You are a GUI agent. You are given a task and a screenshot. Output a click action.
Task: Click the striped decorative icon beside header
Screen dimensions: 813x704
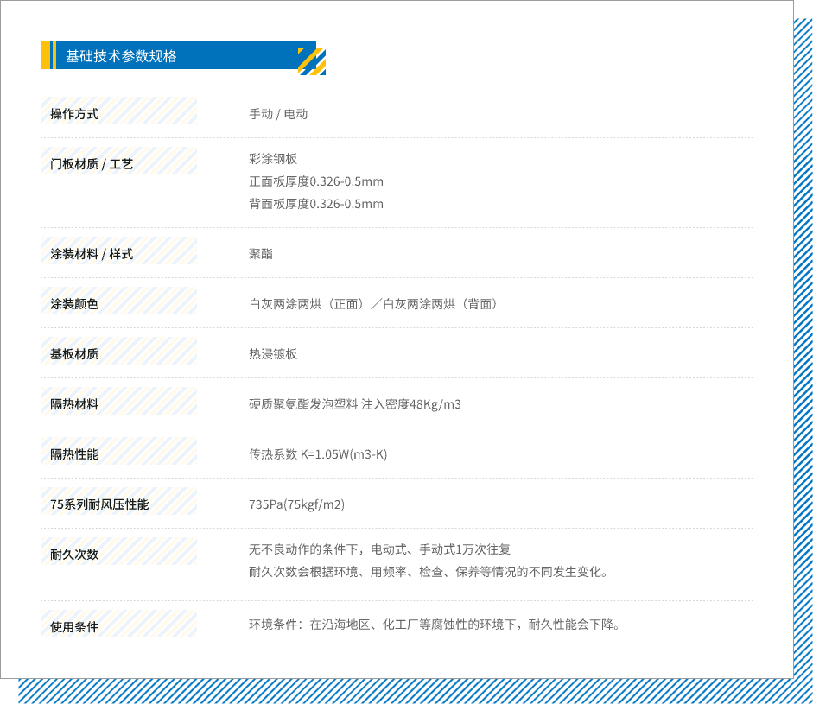[x=312, y=61]
